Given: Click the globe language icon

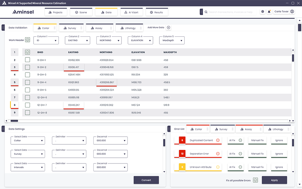Looking at the screenshot, I should (x=263, y=12).
